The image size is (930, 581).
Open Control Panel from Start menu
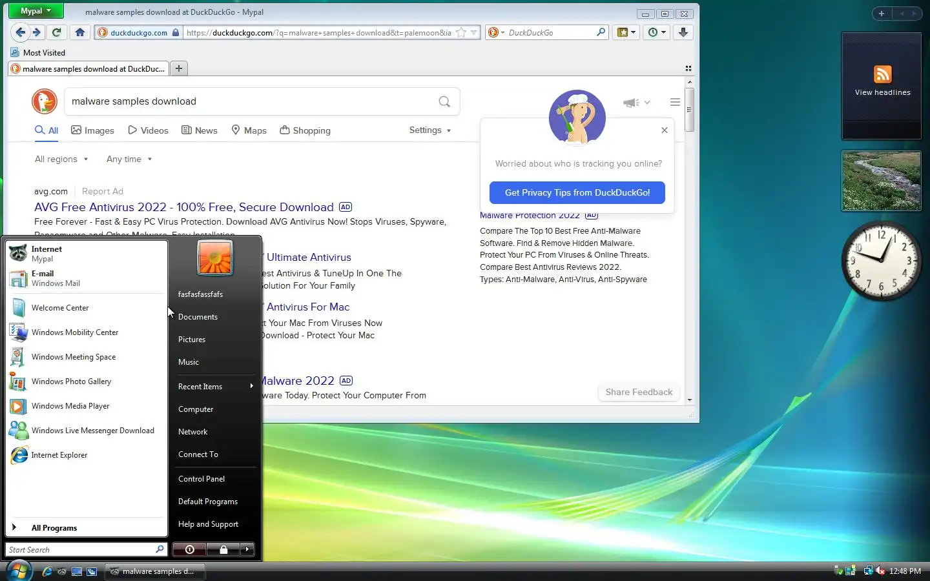click(x=201, y=478)
